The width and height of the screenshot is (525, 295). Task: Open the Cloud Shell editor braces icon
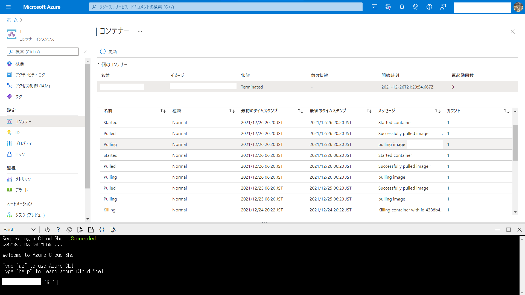pos(102,230)
